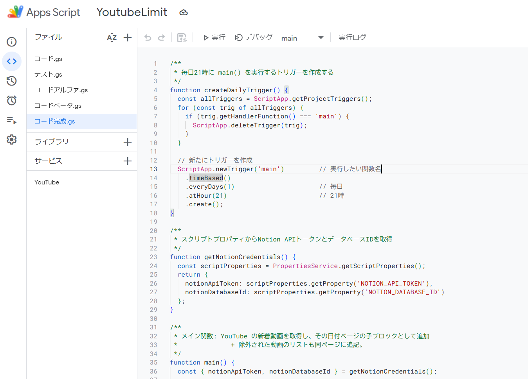Click '.create();' in line 17
528x379 pixels.
tap(204, 204)
